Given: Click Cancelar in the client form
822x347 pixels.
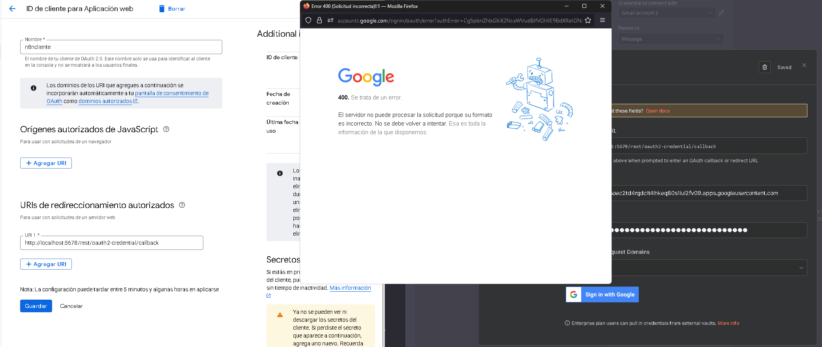Looking at the screenshot, I should (71, 306).
